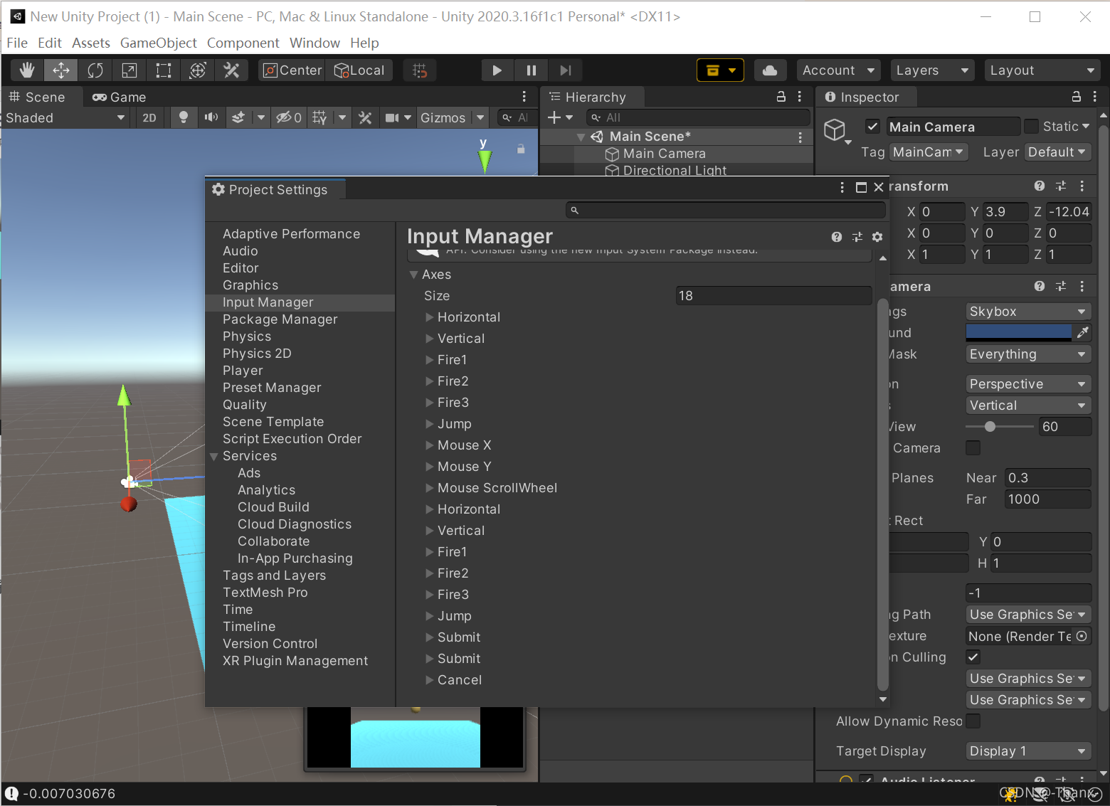Image resolution: width=1110 pixels, height=806 pixels.
Task: Open the Layers dropdown
Action: coord(932,70)
